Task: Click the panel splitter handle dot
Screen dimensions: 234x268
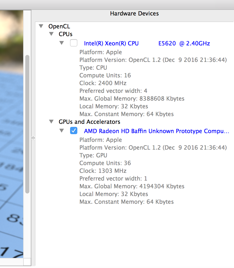Action: (x=33, y=138)
